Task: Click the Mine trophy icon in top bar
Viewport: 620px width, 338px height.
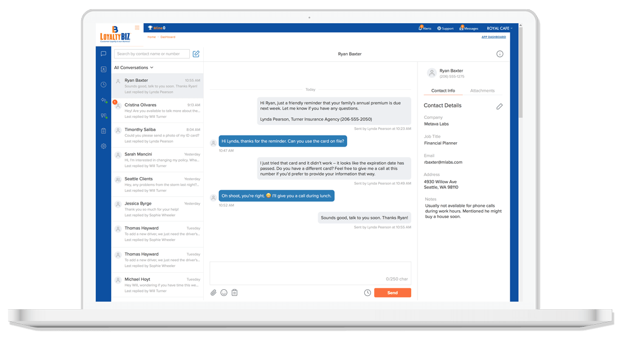Action: [x=150, y=28]
